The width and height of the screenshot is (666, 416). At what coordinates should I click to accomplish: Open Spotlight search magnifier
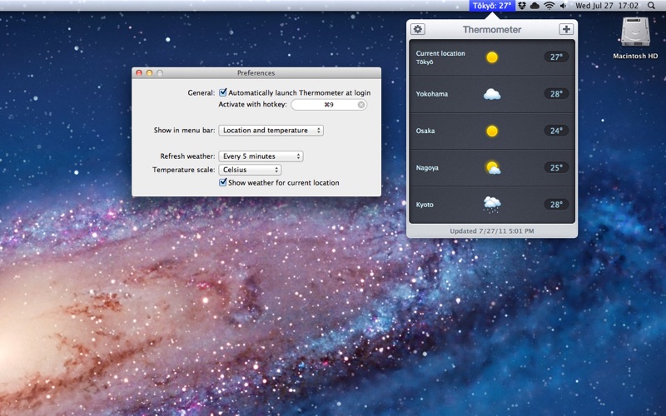(x=653, y=6)
